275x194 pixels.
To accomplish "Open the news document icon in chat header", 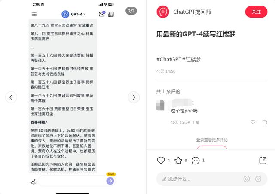I will click(x=111, y=14).
